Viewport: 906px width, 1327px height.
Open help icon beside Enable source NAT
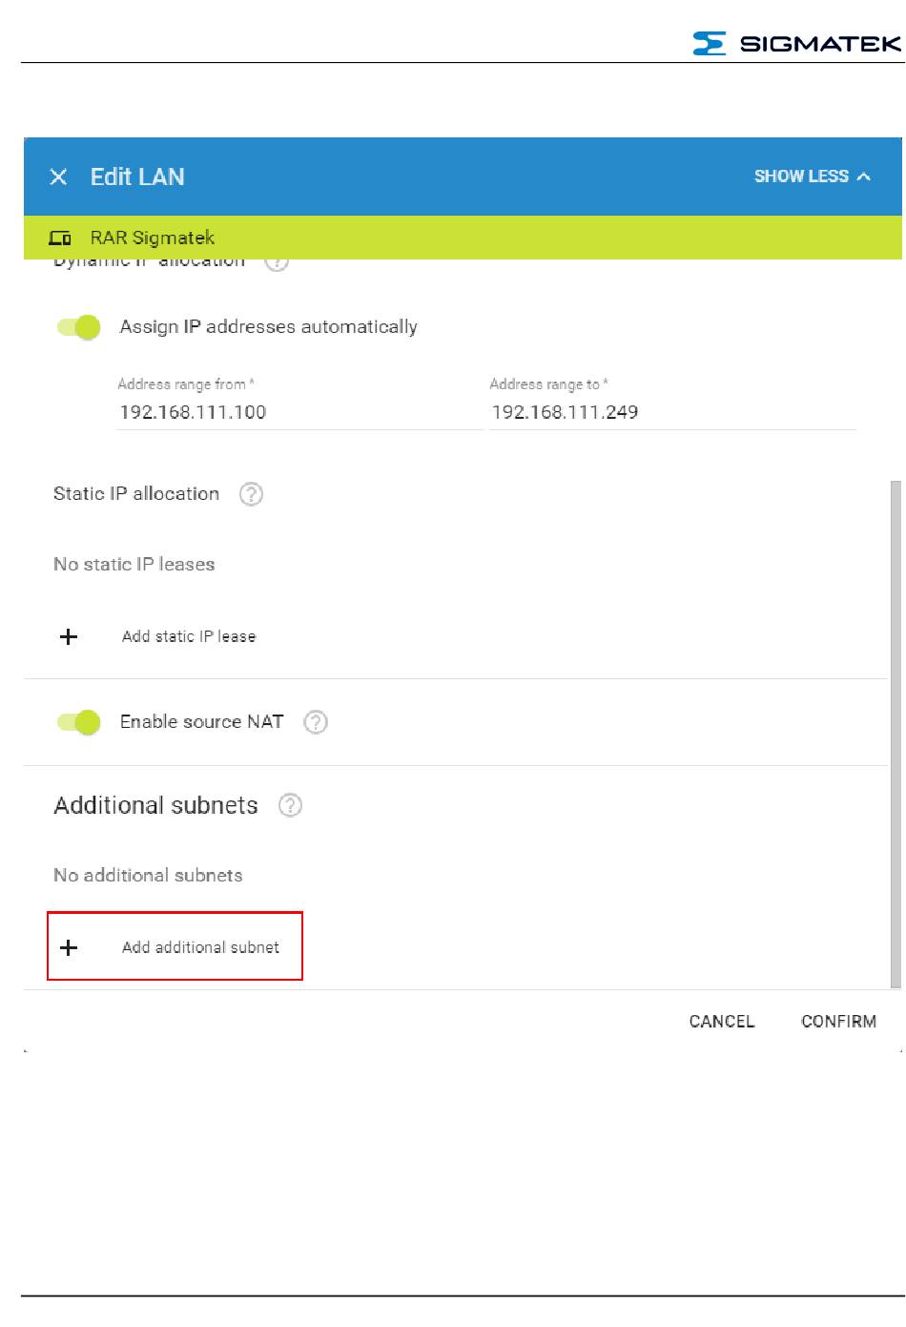click(316, 722)
